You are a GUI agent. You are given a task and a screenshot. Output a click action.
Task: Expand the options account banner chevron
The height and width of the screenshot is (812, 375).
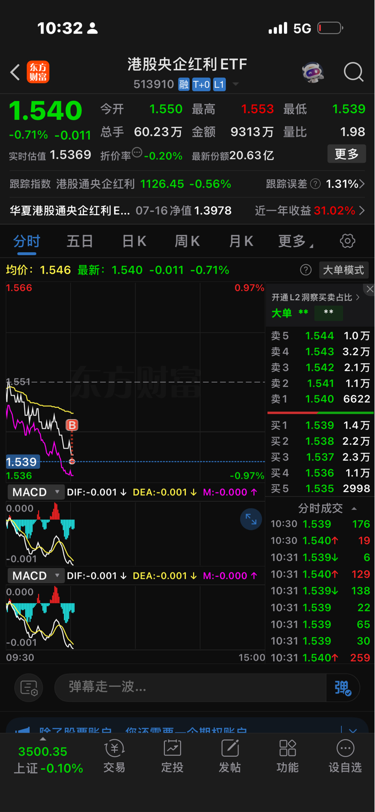[x=353, y=731]
